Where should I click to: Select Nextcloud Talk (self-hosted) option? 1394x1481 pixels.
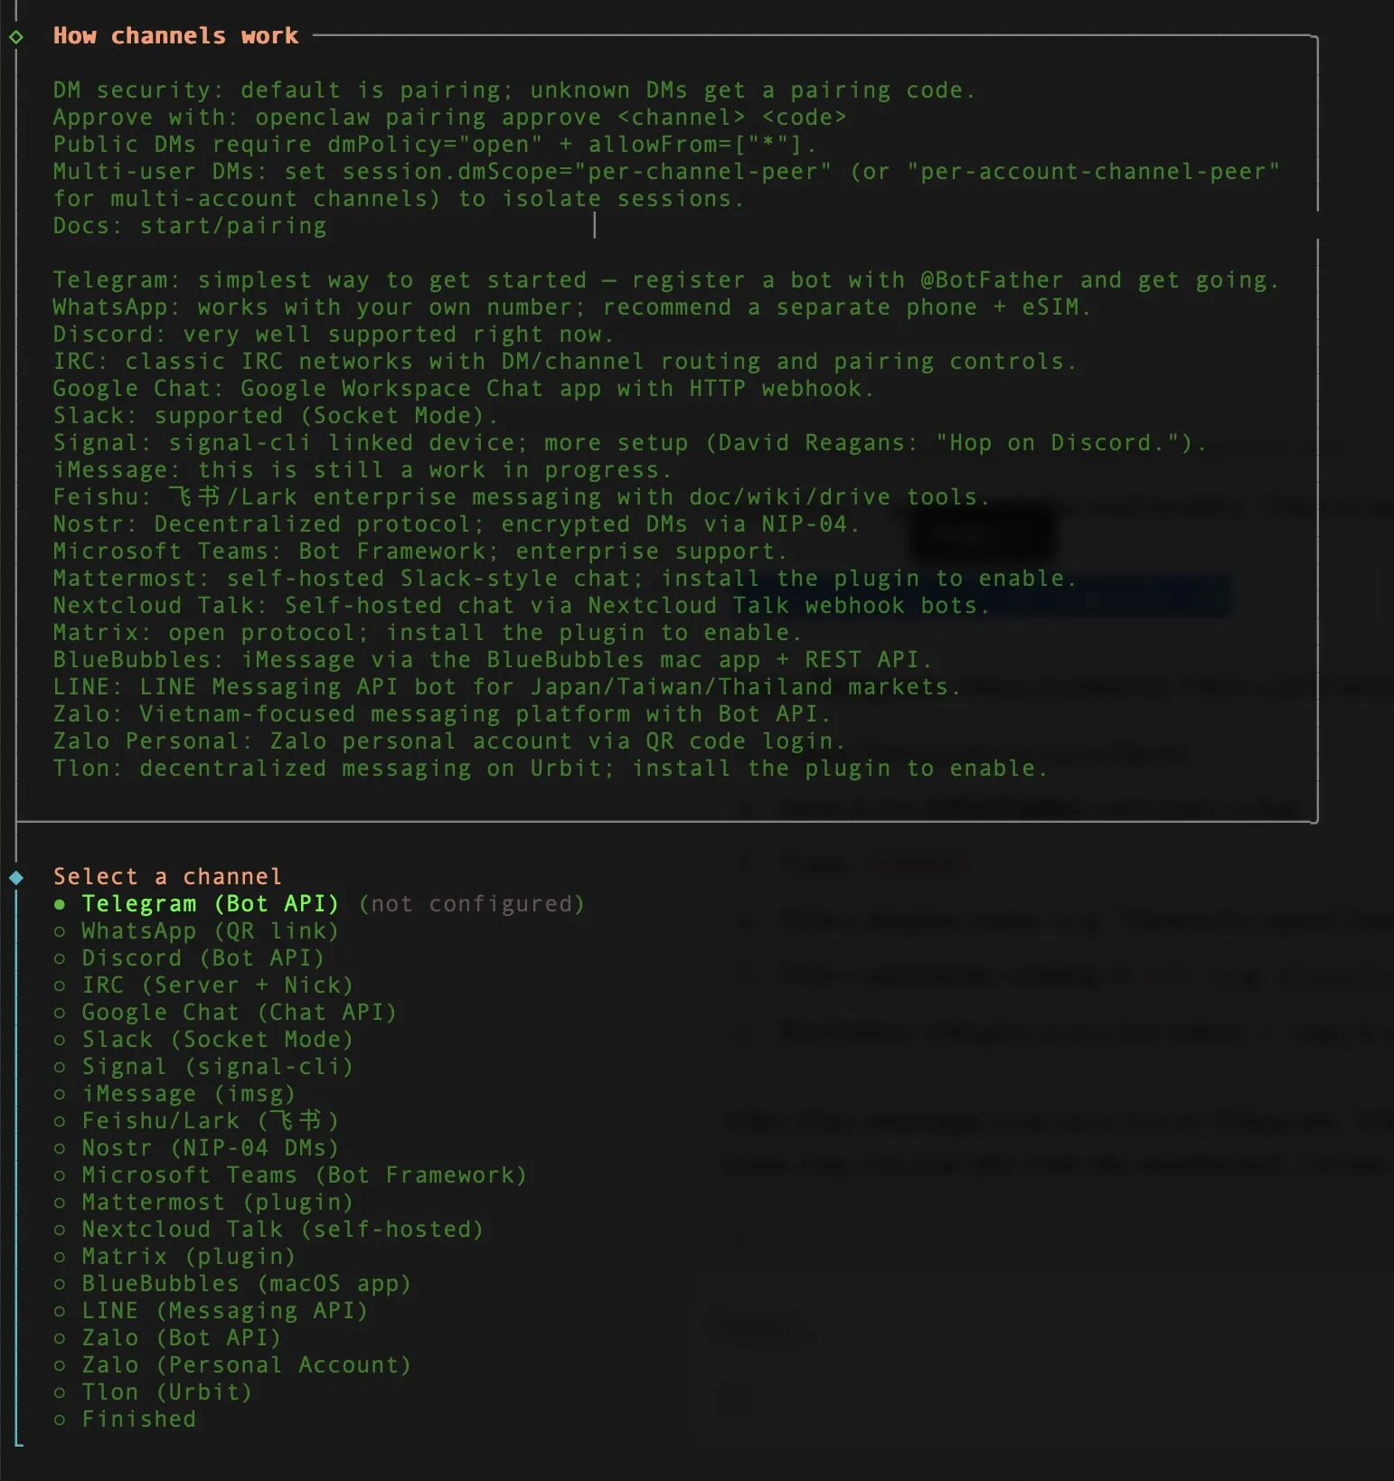[x=282, y=1230]
